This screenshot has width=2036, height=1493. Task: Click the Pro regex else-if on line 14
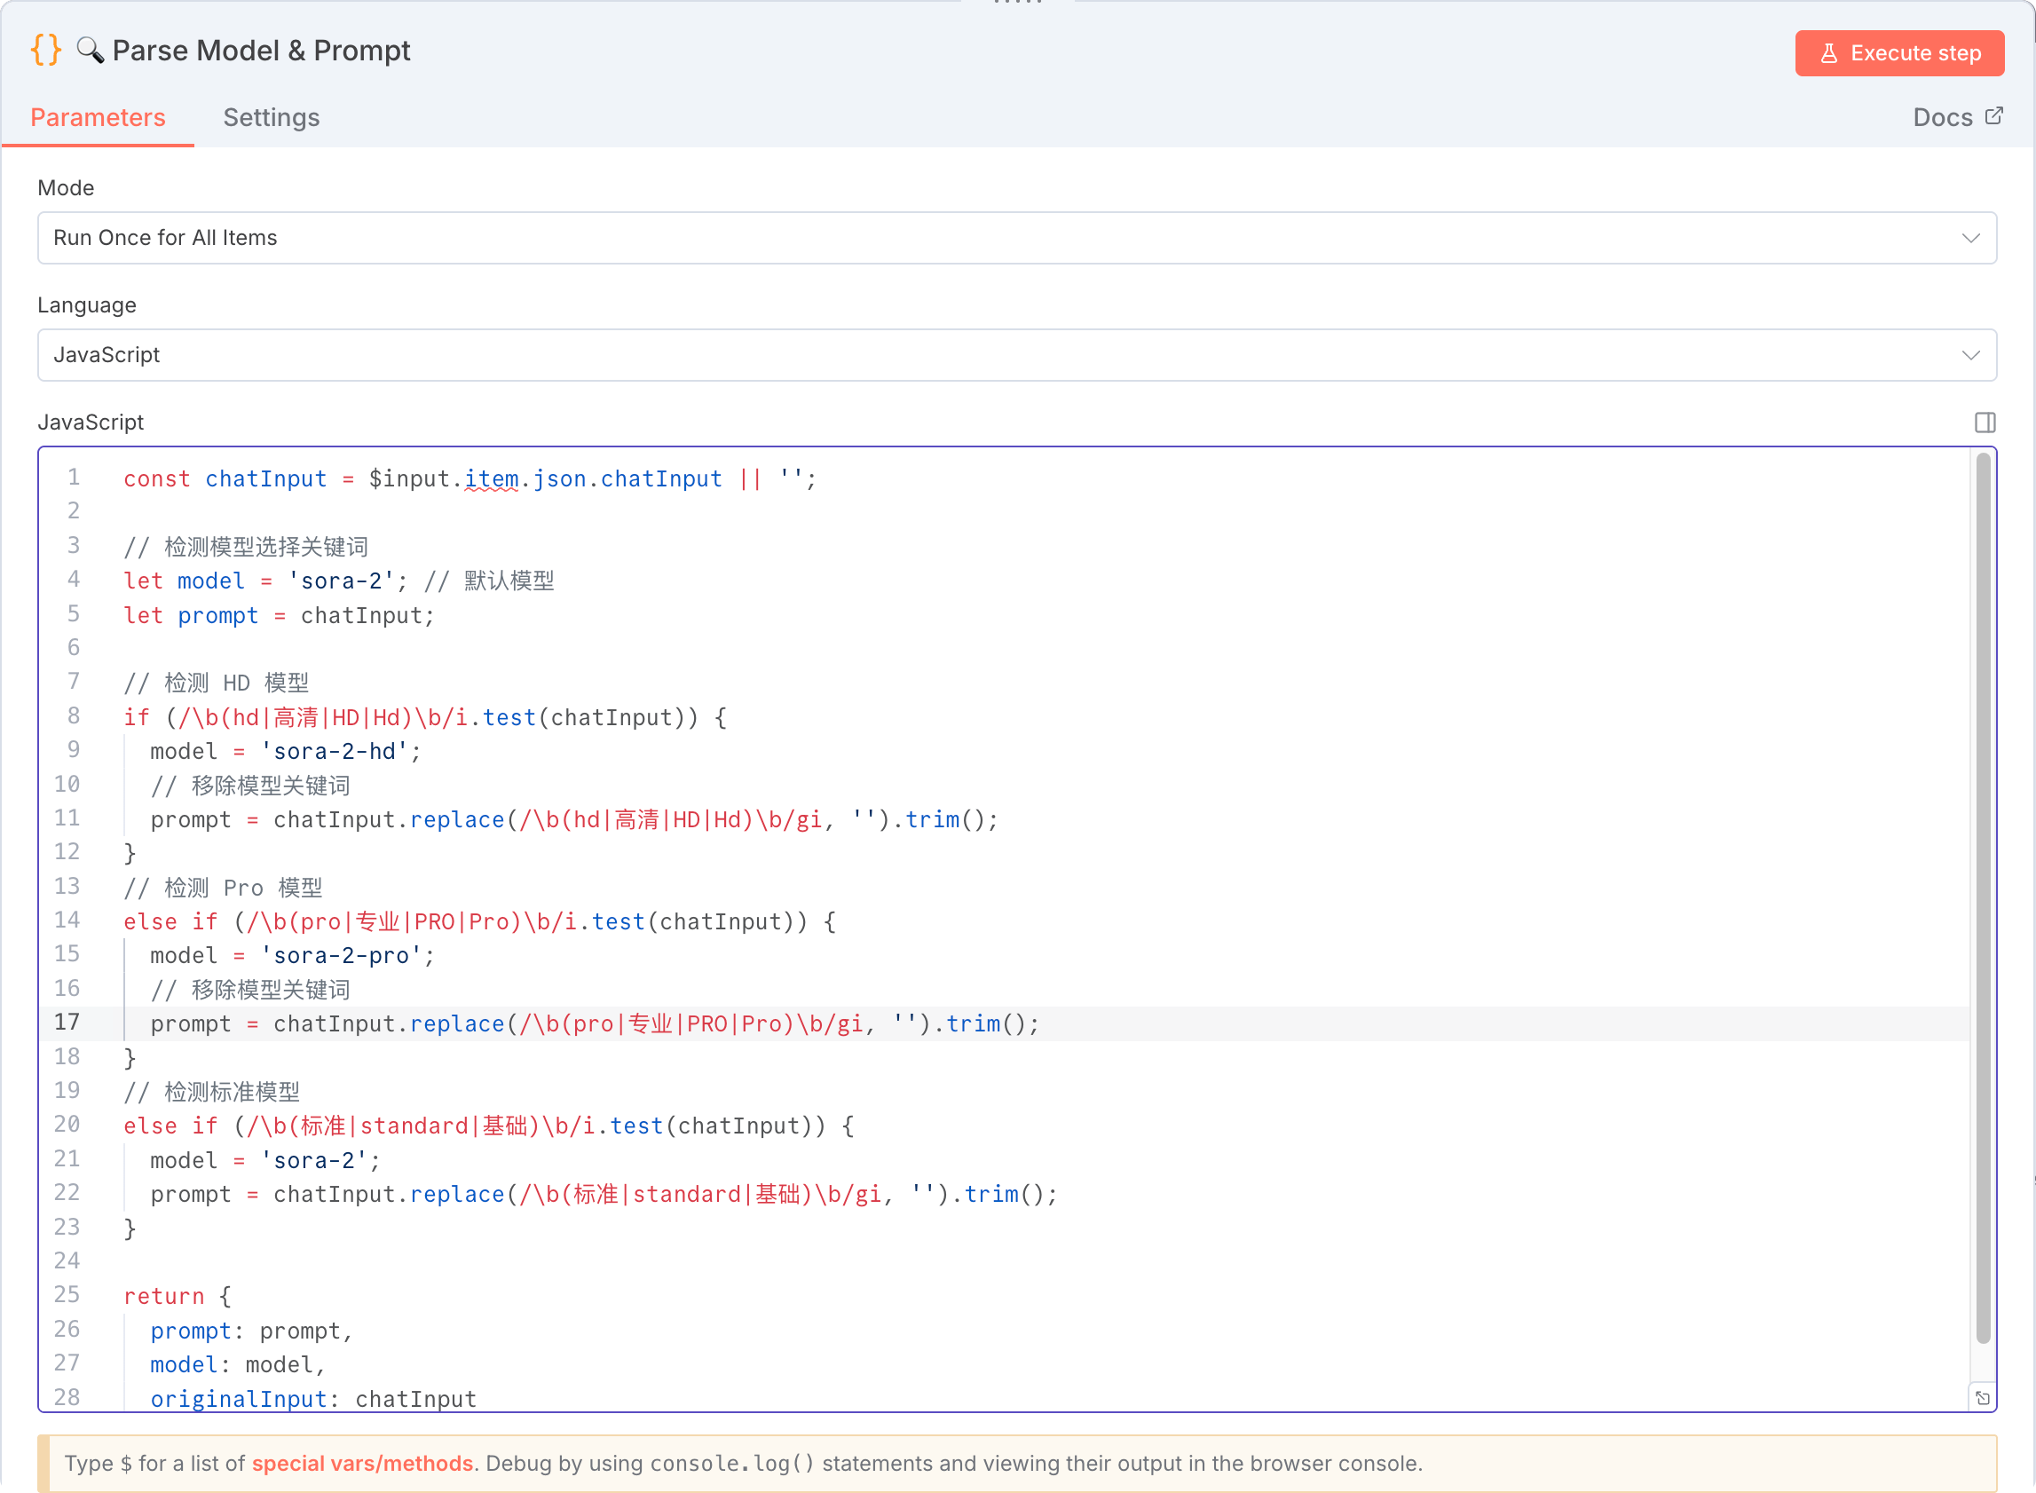479,922
